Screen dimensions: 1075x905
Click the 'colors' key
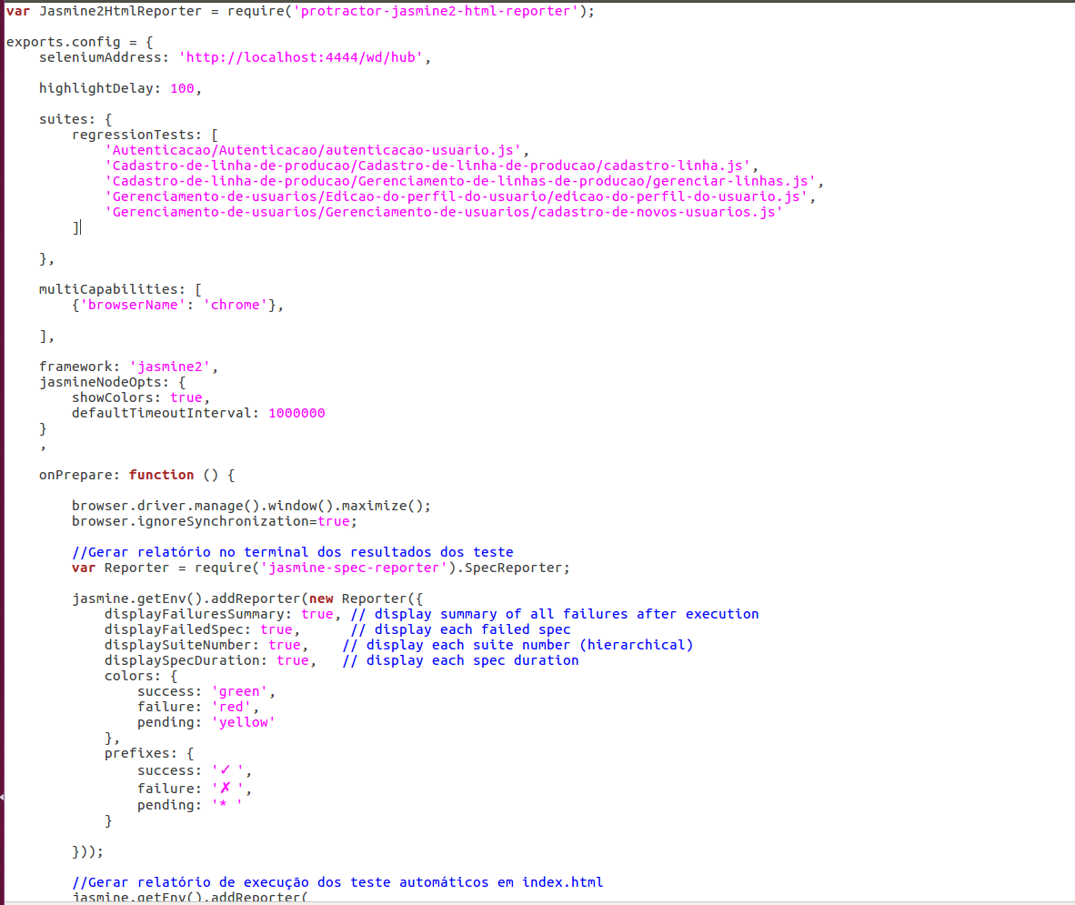tap(129, 676)
